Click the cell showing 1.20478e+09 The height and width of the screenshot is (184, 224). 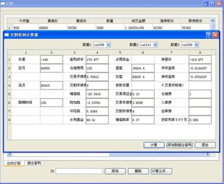pyautogui.click(x=138, y=28)
